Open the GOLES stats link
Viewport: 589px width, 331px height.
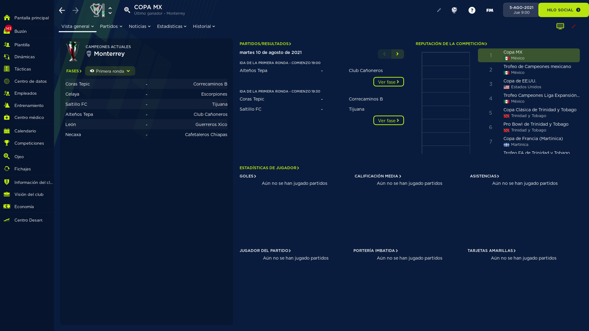point(248,176)
